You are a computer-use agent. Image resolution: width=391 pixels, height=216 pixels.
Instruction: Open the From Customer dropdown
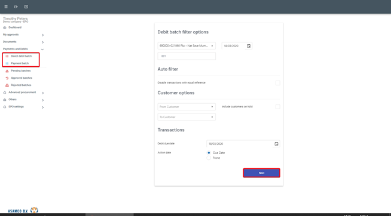tap(187, 107)
